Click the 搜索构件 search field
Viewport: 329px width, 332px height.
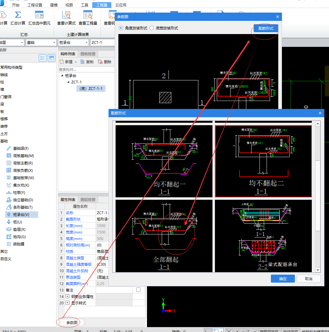86,69
